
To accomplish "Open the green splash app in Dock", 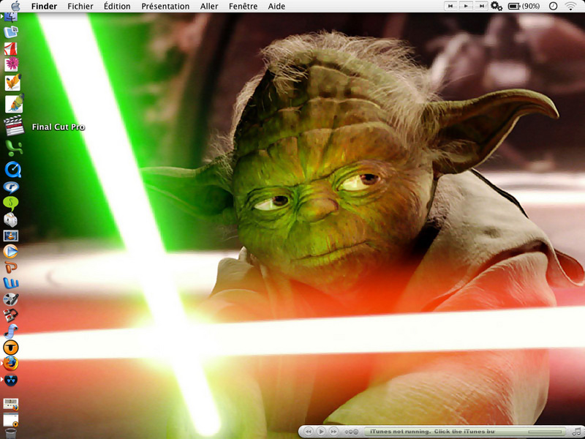I will [13, 149].
